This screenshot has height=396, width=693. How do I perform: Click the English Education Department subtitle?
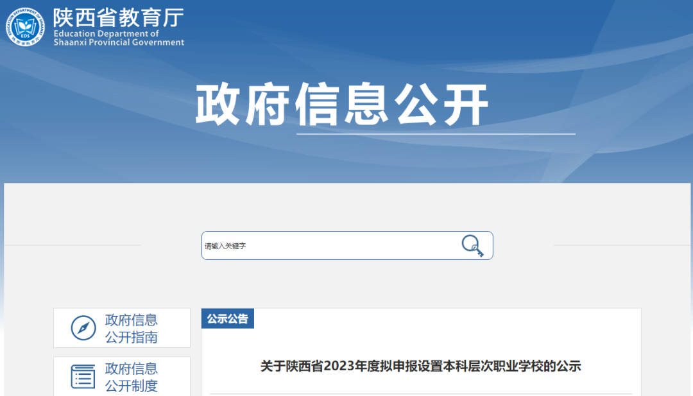tap(119, 38)
